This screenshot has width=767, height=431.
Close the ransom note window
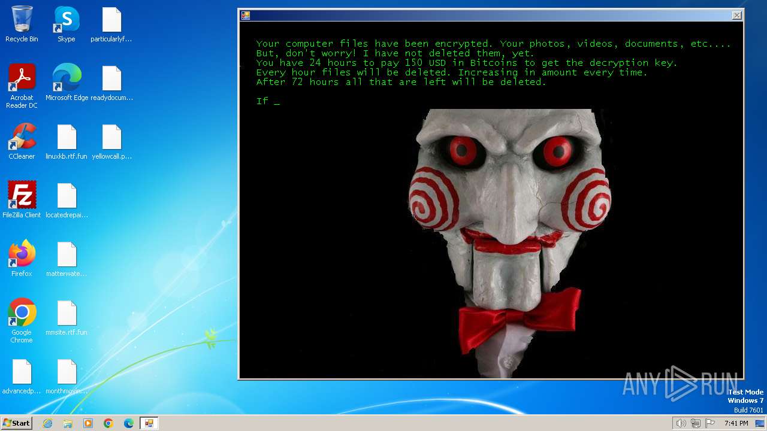tap(737, 16)
